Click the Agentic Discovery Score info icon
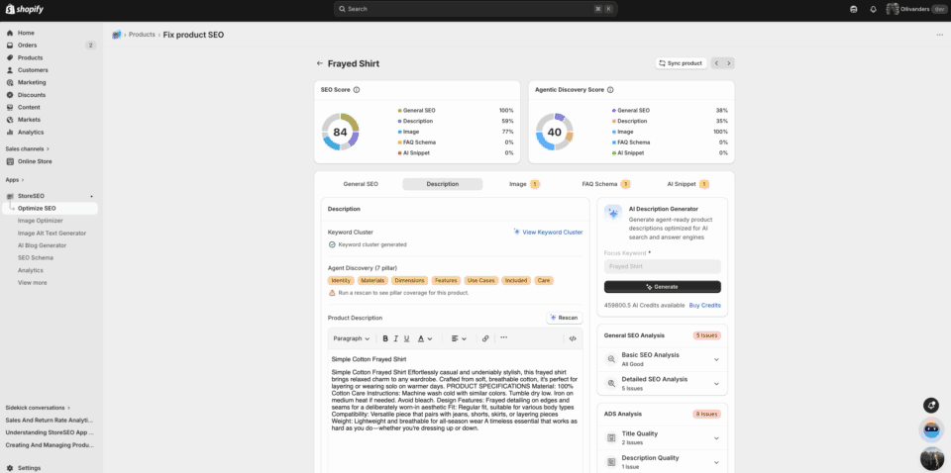This screenshot has width=951, height=473. click(610, 90)
